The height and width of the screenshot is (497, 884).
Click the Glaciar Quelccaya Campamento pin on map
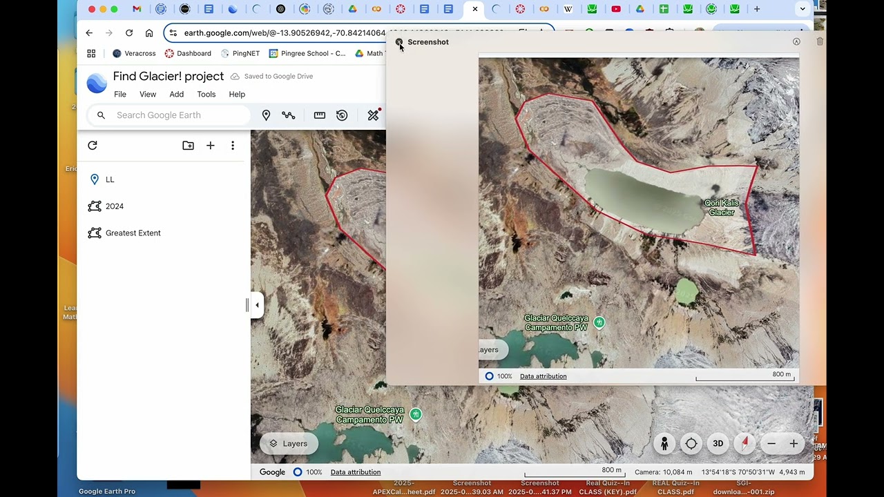point(415,414)
